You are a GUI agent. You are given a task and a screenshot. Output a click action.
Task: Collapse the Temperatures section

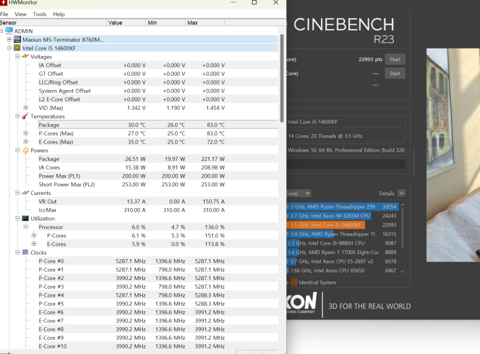coord(17,116)
